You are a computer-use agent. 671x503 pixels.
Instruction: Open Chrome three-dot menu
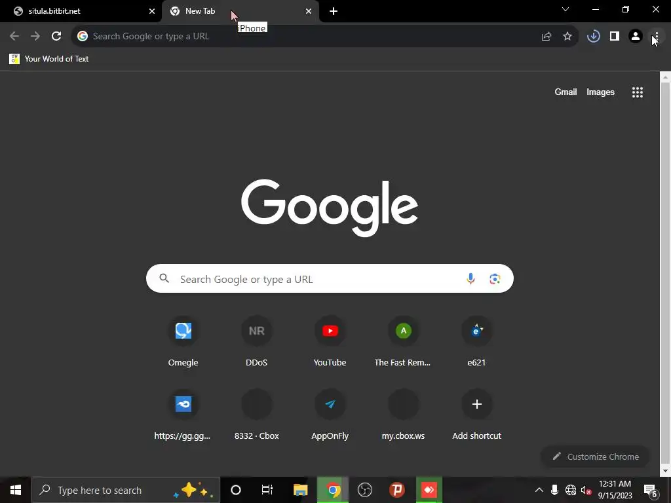[657, 37]
